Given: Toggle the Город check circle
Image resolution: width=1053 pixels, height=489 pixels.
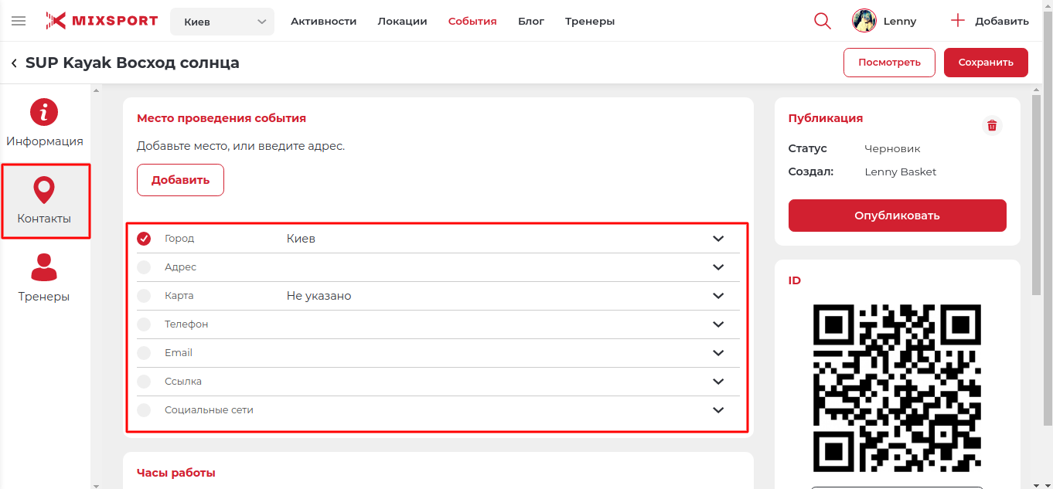Looking at the screenshot, I should 144,239.
